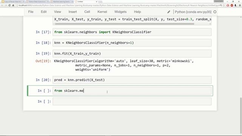
Task: Click the browser forward arrow
Action: pos(6,5)
